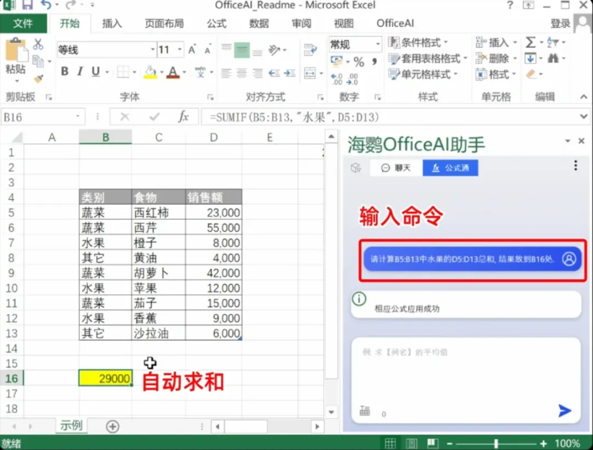Image resolution: width=593 pixels, height=450 pixels.
Task: Undo the last action
Action: [x=46, y=5]
